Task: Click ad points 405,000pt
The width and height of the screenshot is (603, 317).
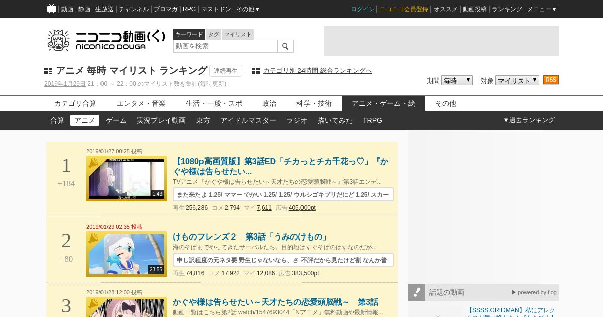Action: pyautogui.click(x=302, y=208)
